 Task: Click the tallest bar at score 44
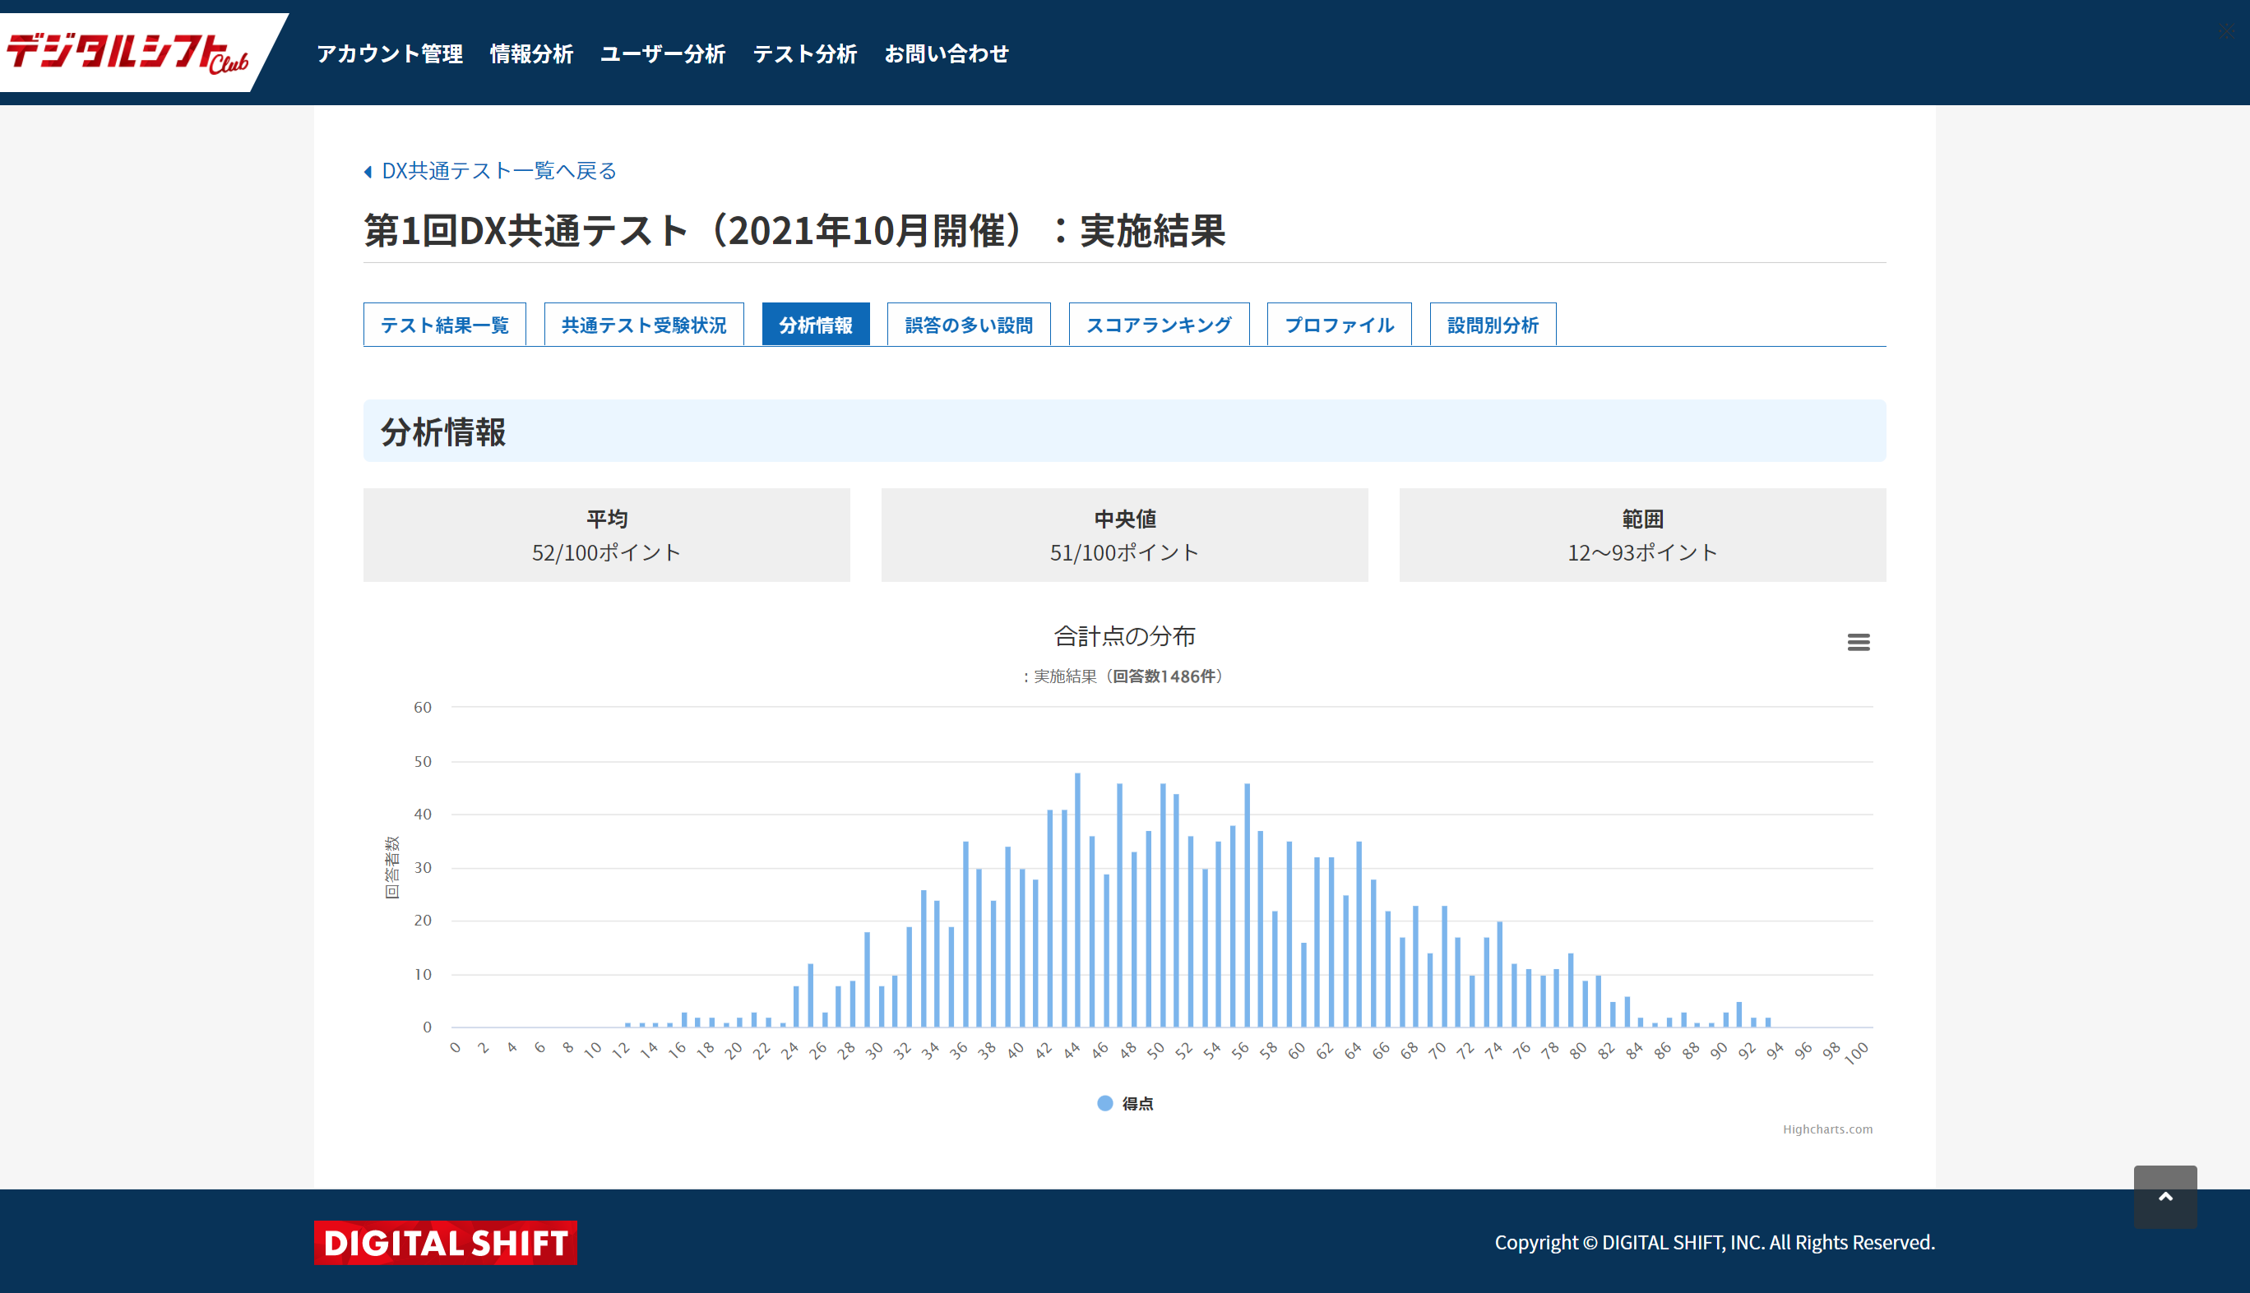(1077, 897)
